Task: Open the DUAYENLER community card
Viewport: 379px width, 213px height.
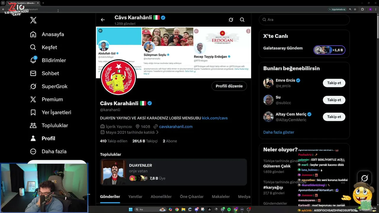Action: click(x=174, y=172)
